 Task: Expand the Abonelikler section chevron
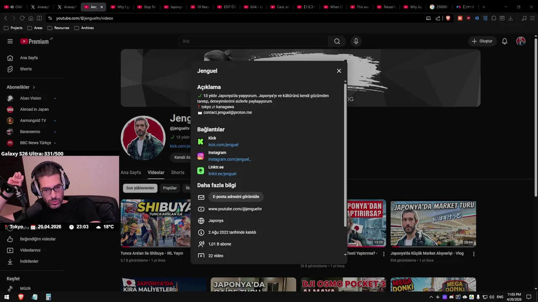point(34,87)
